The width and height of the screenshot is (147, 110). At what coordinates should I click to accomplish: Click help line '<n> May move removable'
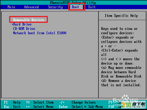tap(121, 68)
